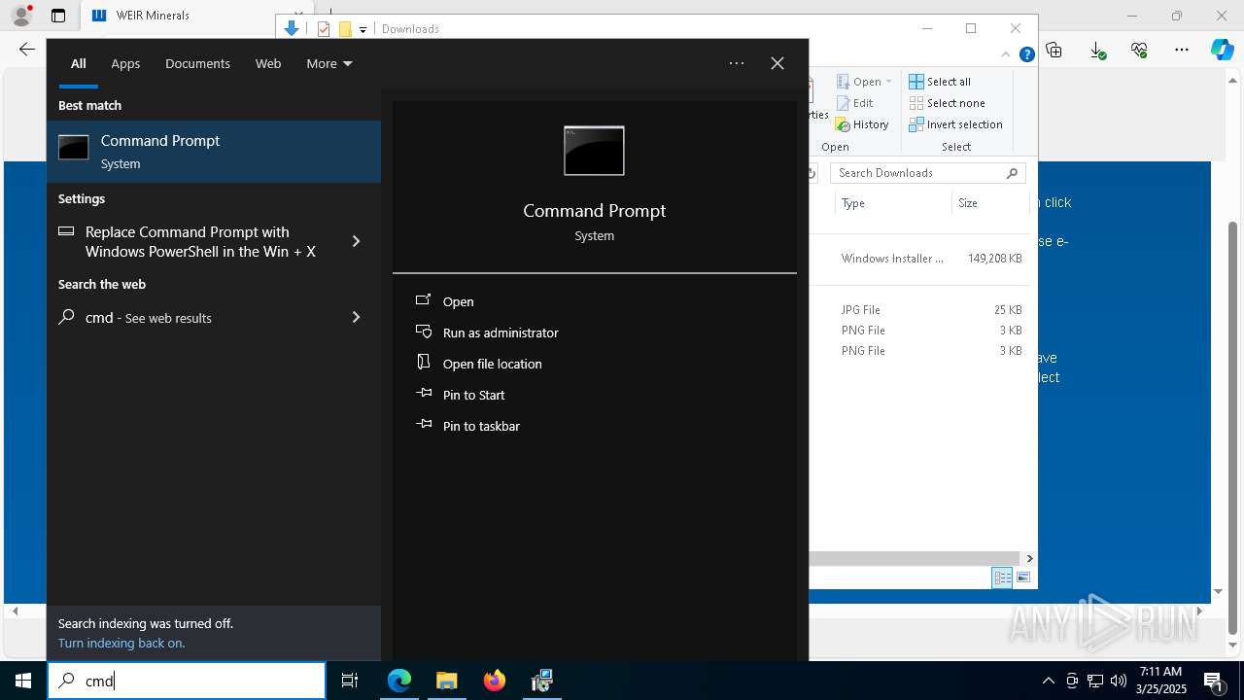Screen dimensions: 1244x700
Task: Click Select all in Explorer ribbon
Action: coord(940,82)
